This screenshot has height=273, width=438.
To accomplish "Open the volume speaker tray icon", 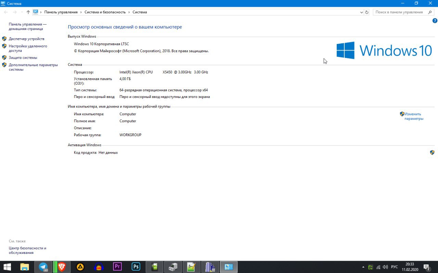I will [x=385, y=267].
